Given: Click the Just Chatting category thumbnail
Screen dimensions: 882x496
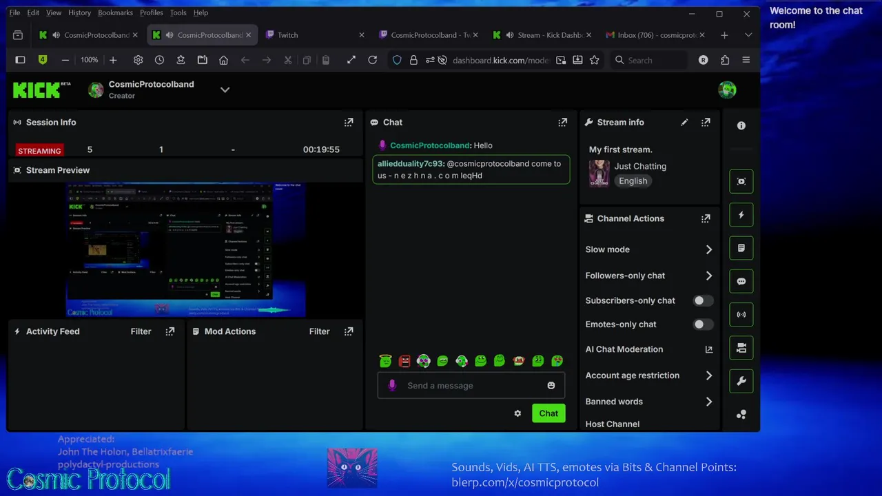Looking at the screenshot, I should tap(599, 174).
